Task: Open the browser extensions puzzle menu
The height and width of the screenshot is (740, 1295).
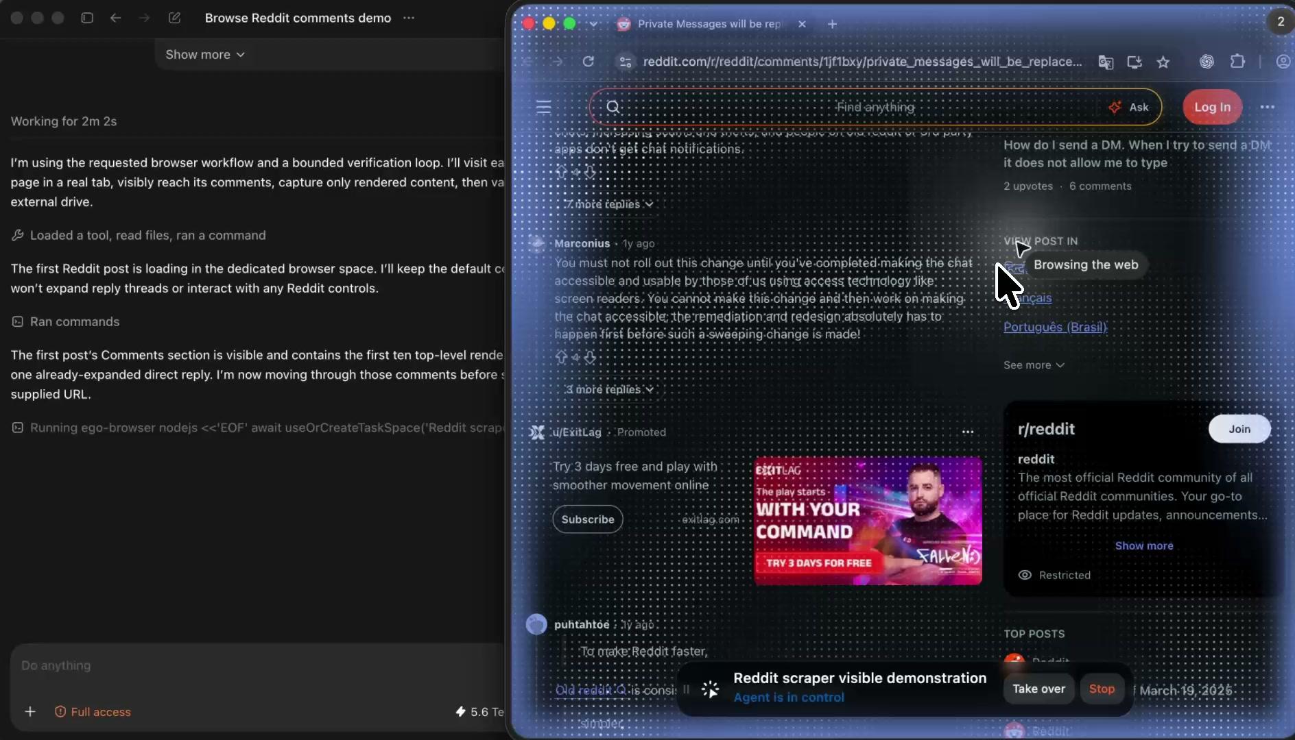Action: coord(1237,62)
